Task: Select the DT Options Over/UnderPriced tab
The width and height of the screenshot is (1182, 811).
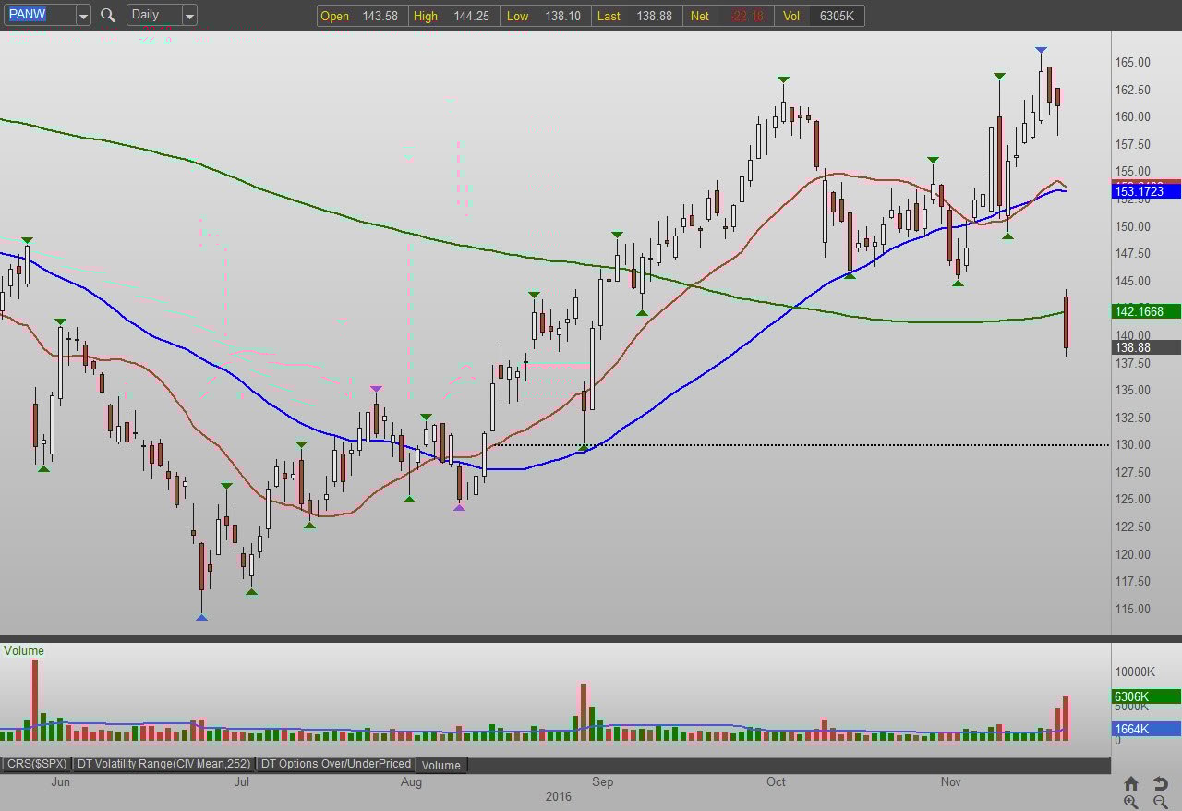Action: click(x=336, y=764)
